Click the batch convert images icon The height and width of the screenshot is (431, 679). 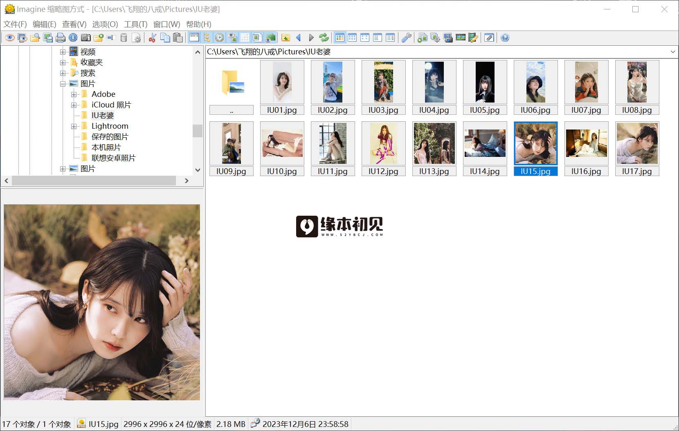pyautogui.click(x=423, y=38)
